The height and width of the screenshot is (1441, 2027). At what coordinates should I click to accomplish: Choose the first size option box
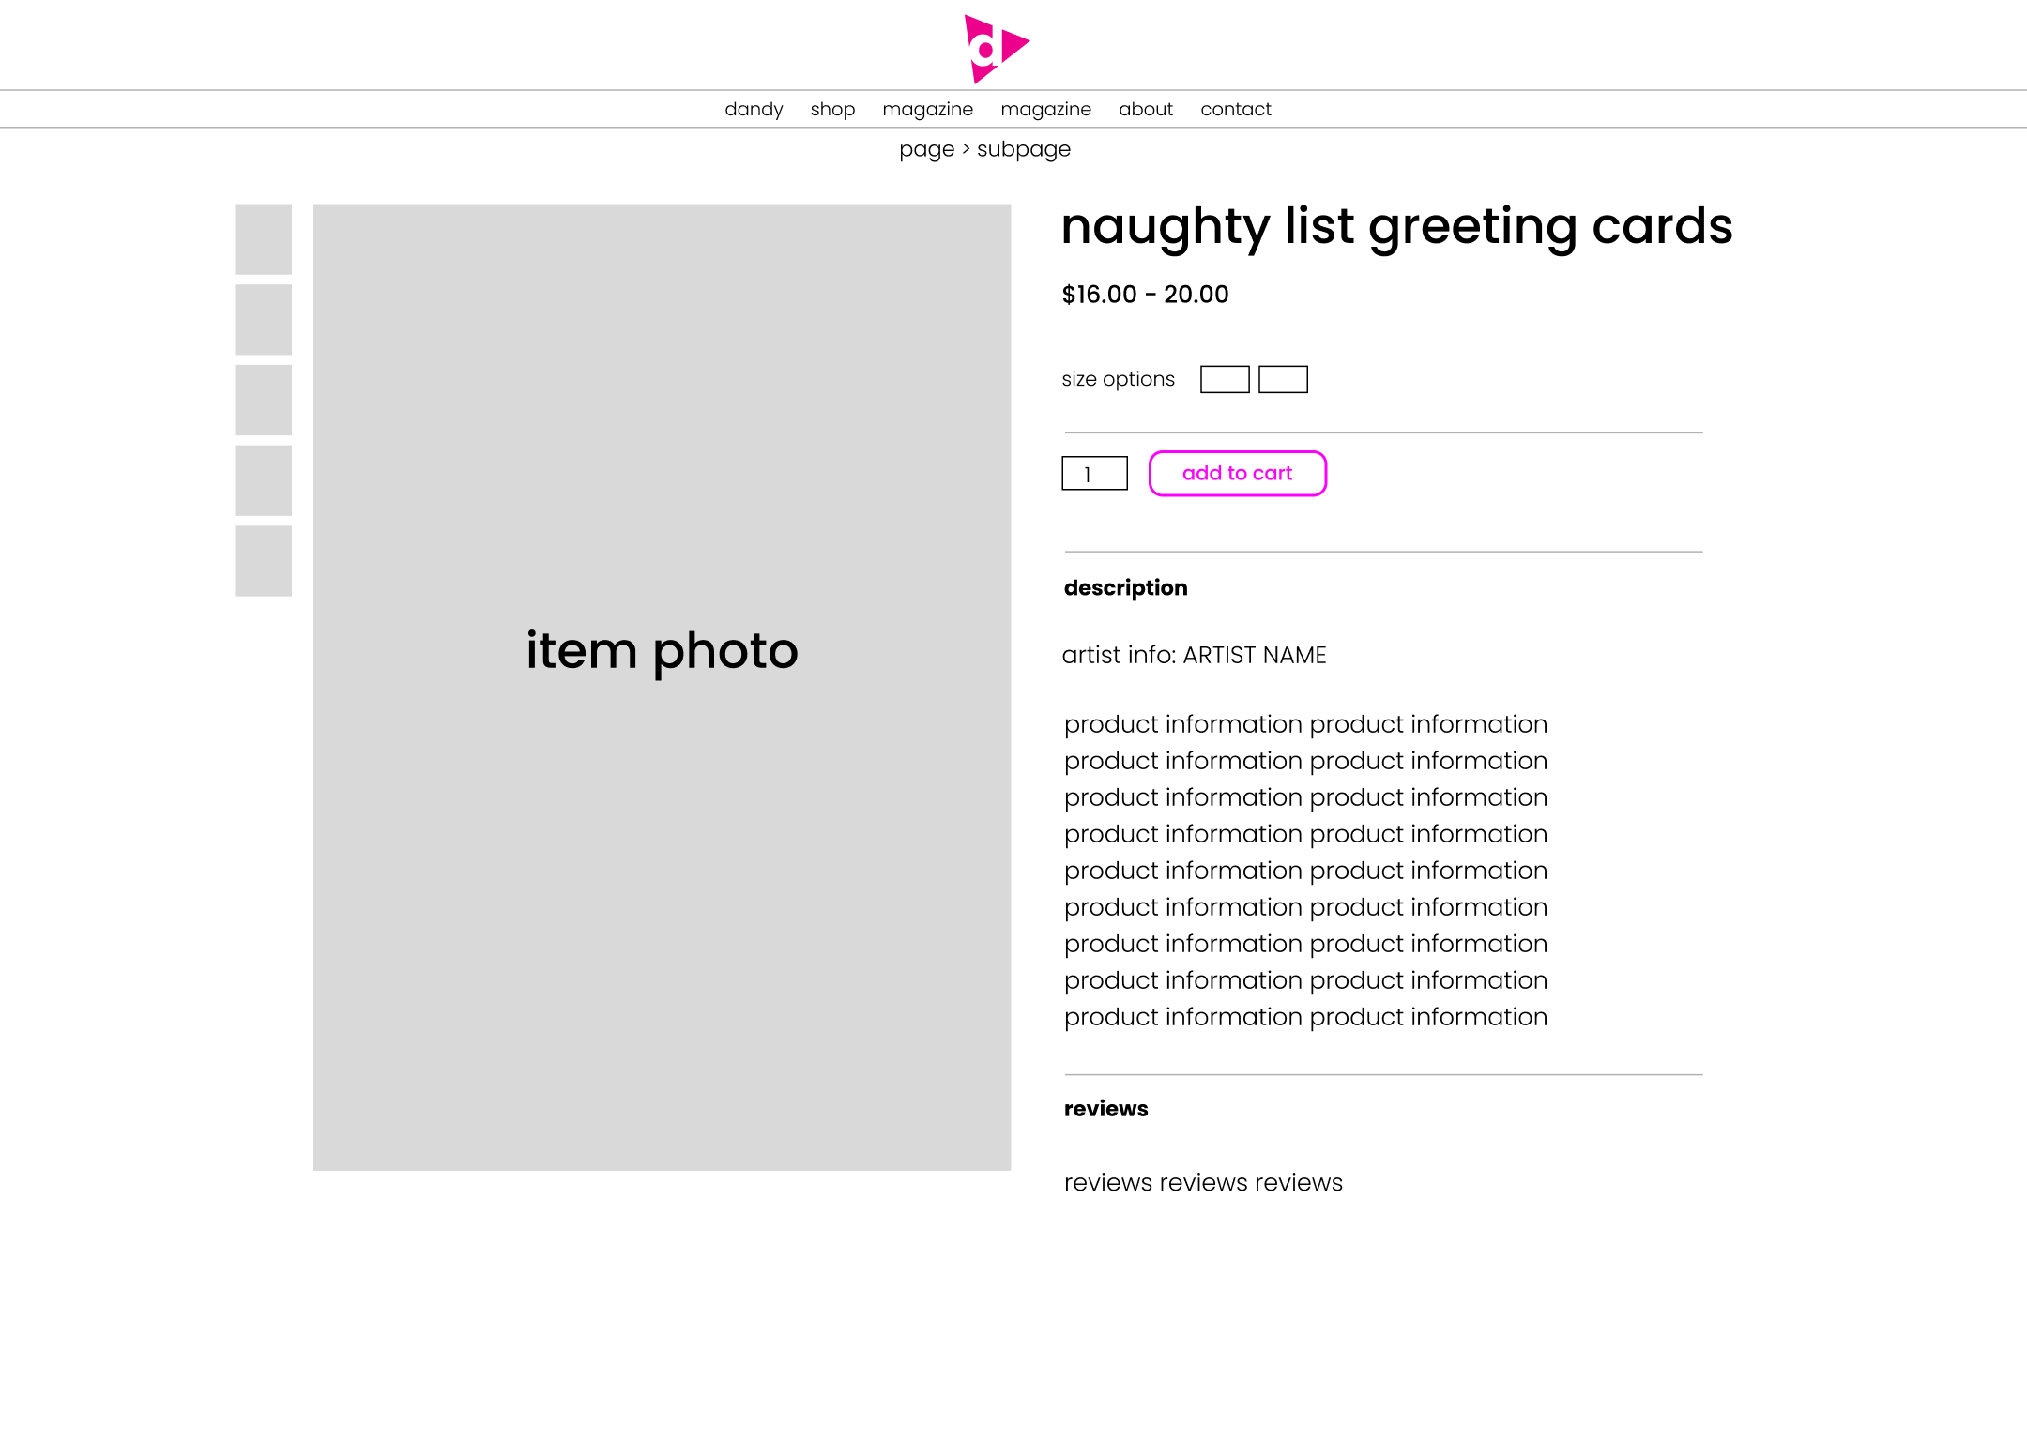1225,379
